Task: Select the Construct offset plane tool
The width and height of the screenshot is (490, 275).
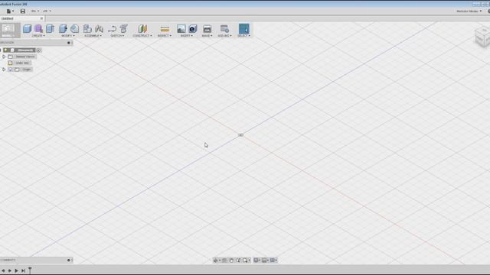Action: [x=142, y=29]
